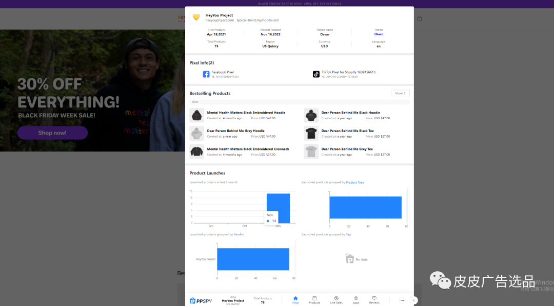Click the Product Type grouping link
The width and height of the screenshot is (554, 306).
[x=355, y=182]
